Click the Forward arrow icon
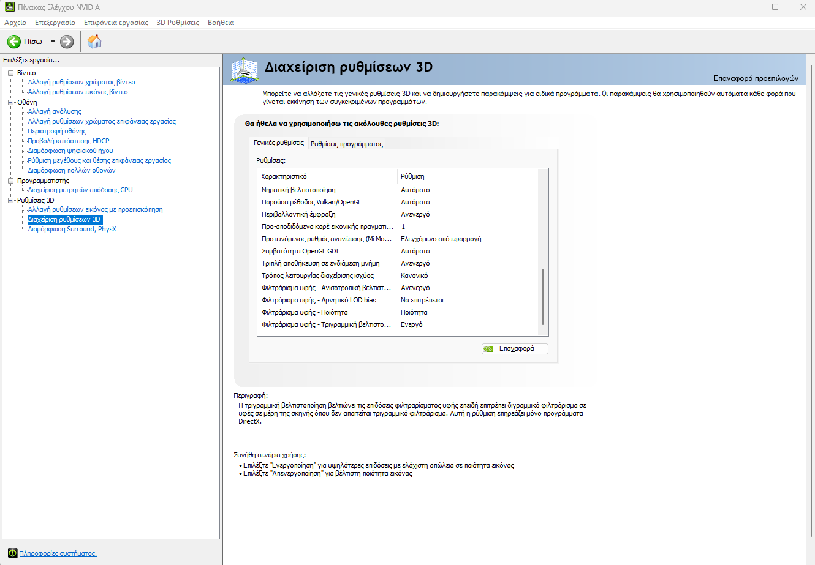Viewport: 815px width, 565px height. click(x=67, y=42)
